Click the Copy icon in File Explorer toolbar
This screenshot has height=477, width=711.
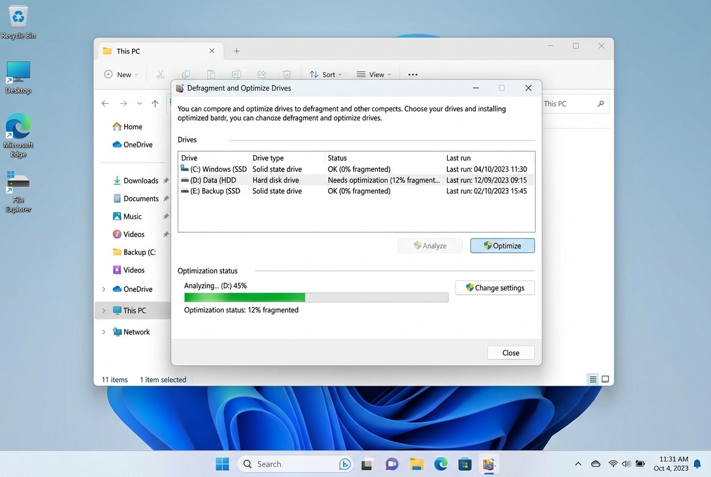(x=186, y=74)
